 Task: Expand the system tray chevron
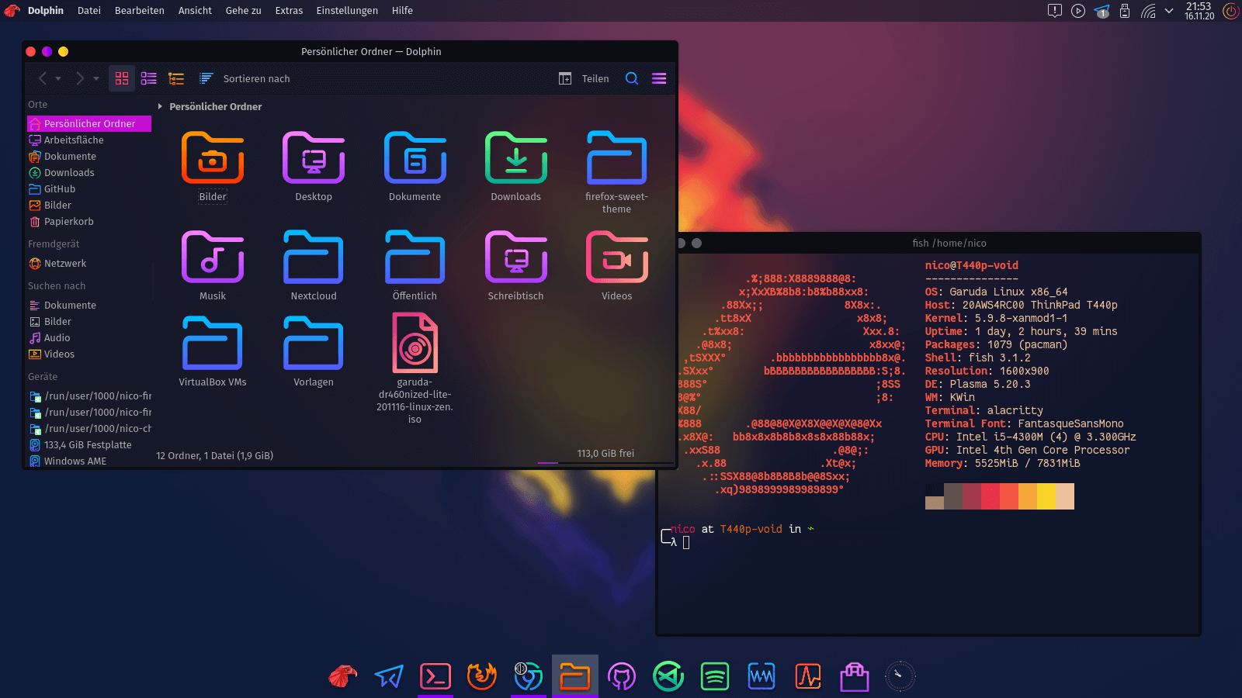(x=1167, y=11)
